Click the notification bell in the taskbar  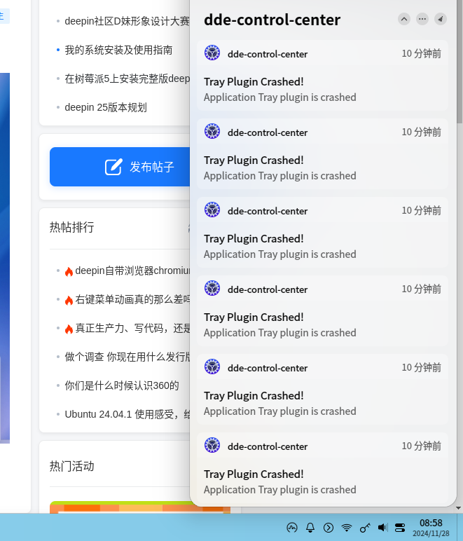coord(310,528)
